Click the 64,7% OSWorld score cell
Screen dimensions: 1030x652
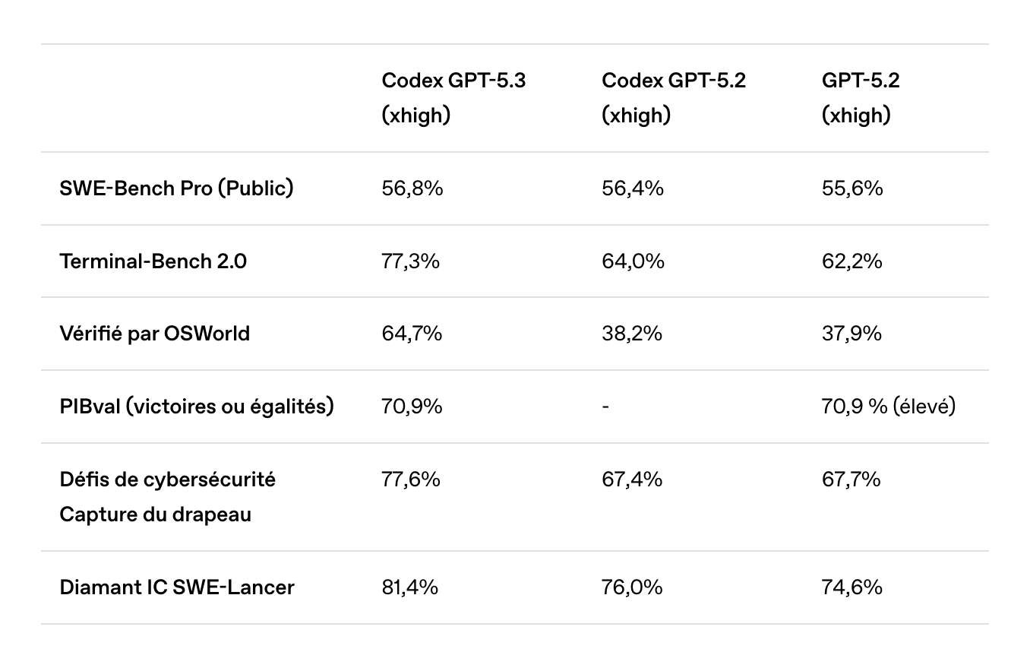pyautogui.click(x=411, y=334)
